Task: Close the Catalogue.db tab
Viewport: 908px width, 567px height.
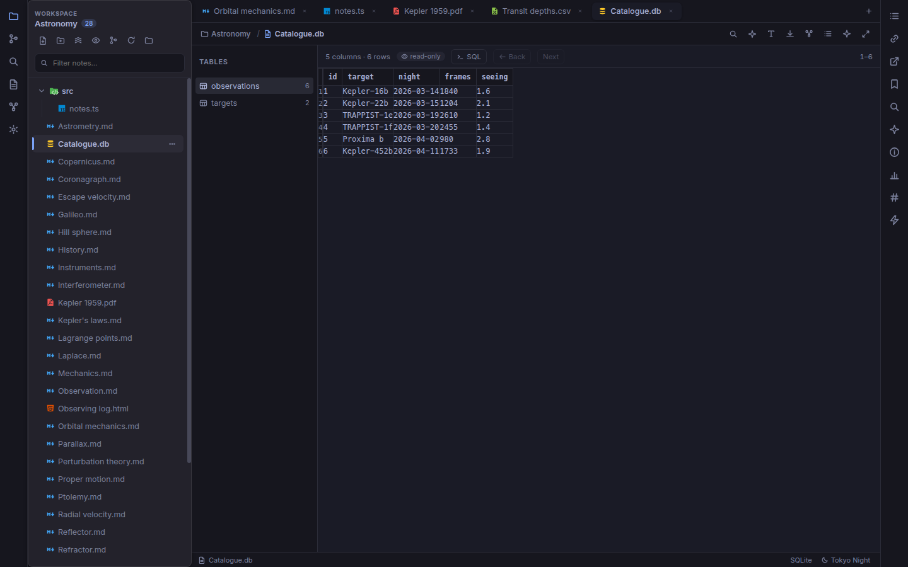Action: (x=671, y=11)
